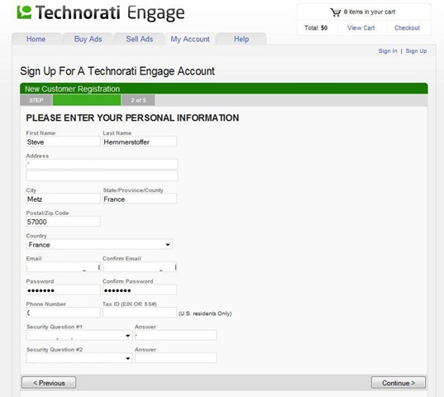The height and width of the screenshot is (397, 444).
Task: Focus the first Address line field
Action: coord(102,164)
